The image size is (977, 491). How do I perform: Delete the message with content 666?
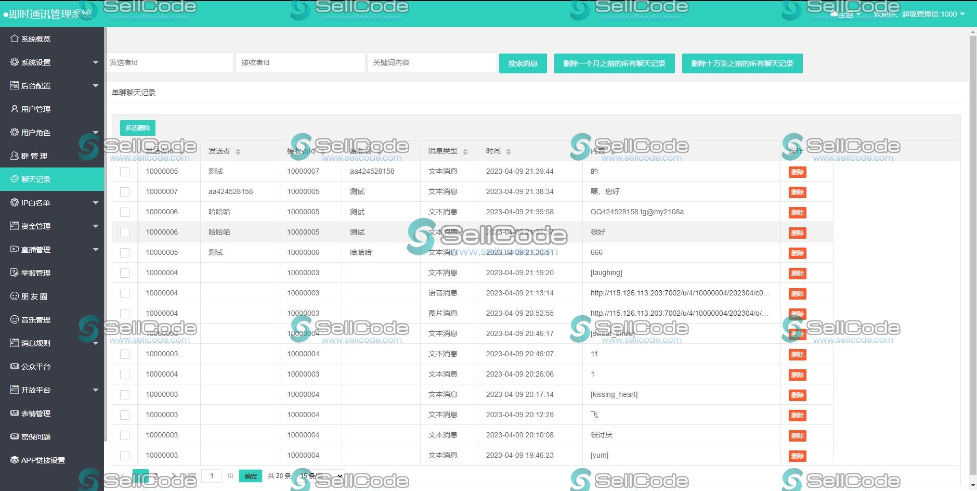tap(797, 253)
